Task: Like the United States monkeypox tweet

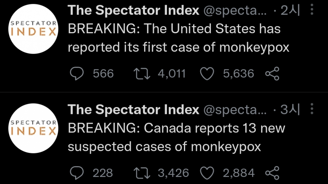Action: tap(207, 74)
